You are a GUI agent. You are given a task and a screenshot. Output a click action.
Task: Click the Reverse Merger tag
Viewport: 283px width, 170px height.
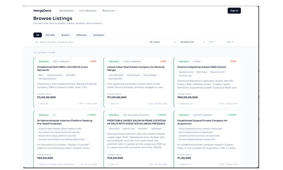tap(150, 75)
